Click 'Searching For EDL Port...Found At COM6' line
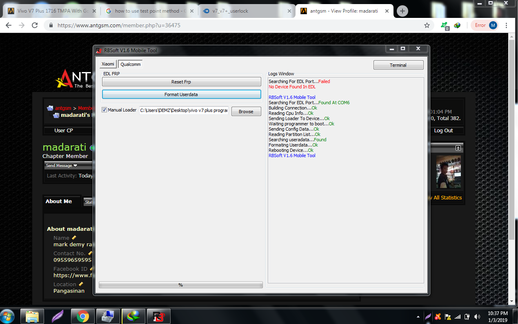The height and width of the screenshot is (324, 518). click(x=309, y=103)
